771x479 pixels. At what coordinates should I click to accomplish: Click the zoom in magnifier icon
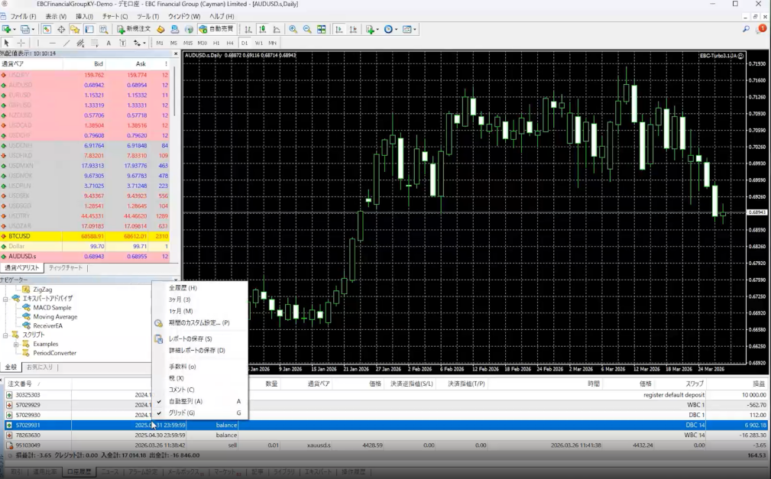[293, 30]
